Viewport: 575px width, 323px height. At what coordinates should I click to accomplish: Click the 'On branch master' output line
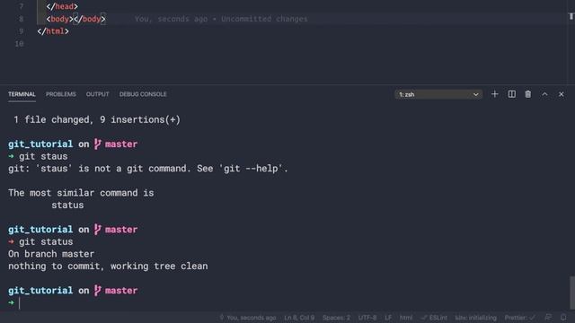tap(51, 254)
